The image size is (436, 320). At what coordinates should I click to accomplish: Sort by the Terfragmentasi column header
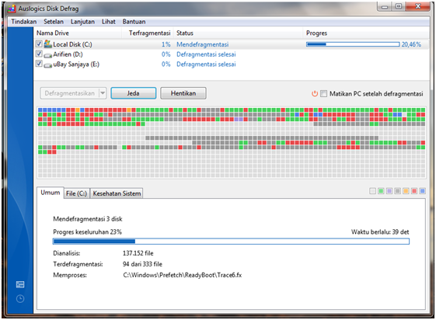pyautogui.click(x=148, y=33)
